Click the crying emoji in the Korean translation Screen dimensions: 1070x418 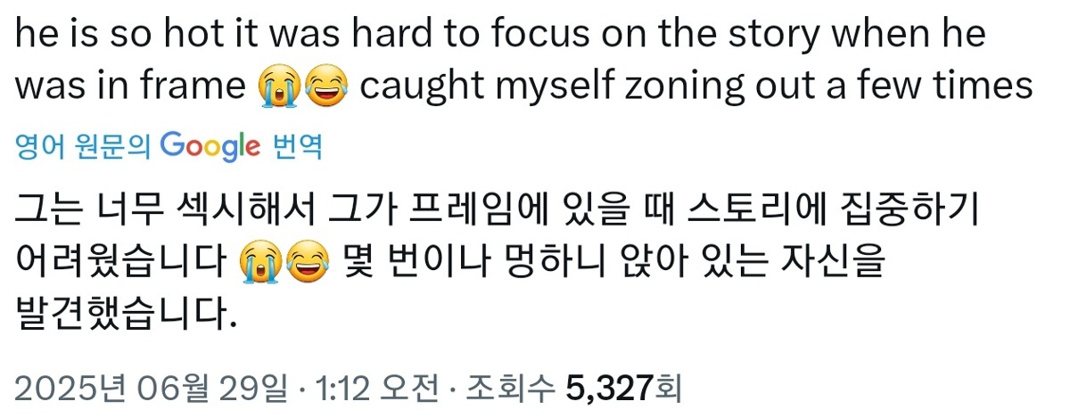(x=261, y=261)
